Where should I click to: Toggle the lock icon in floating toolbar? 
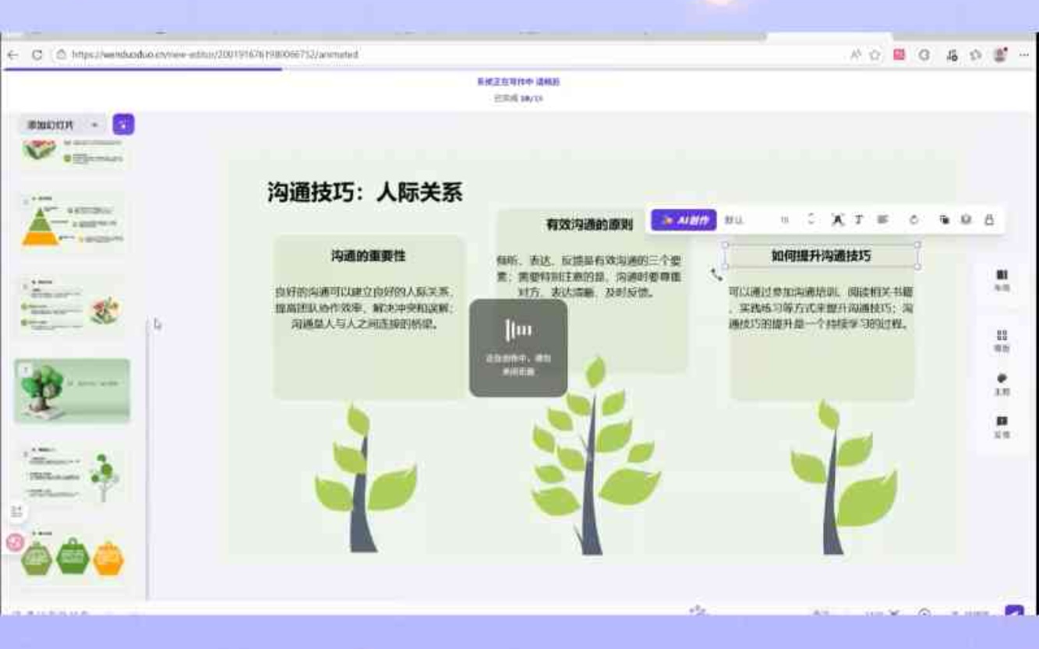tap(989, 220)
